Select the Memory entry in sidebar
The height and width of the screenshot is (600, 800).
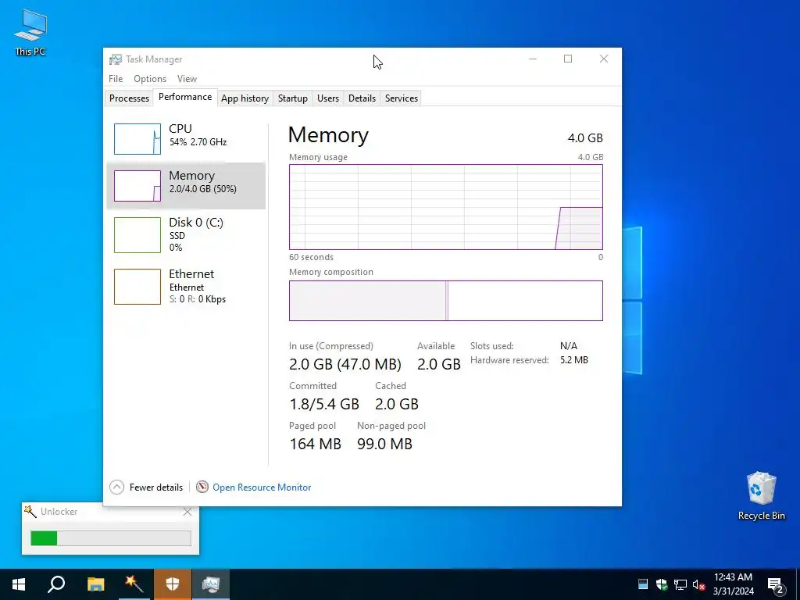(x=186, y=186)
